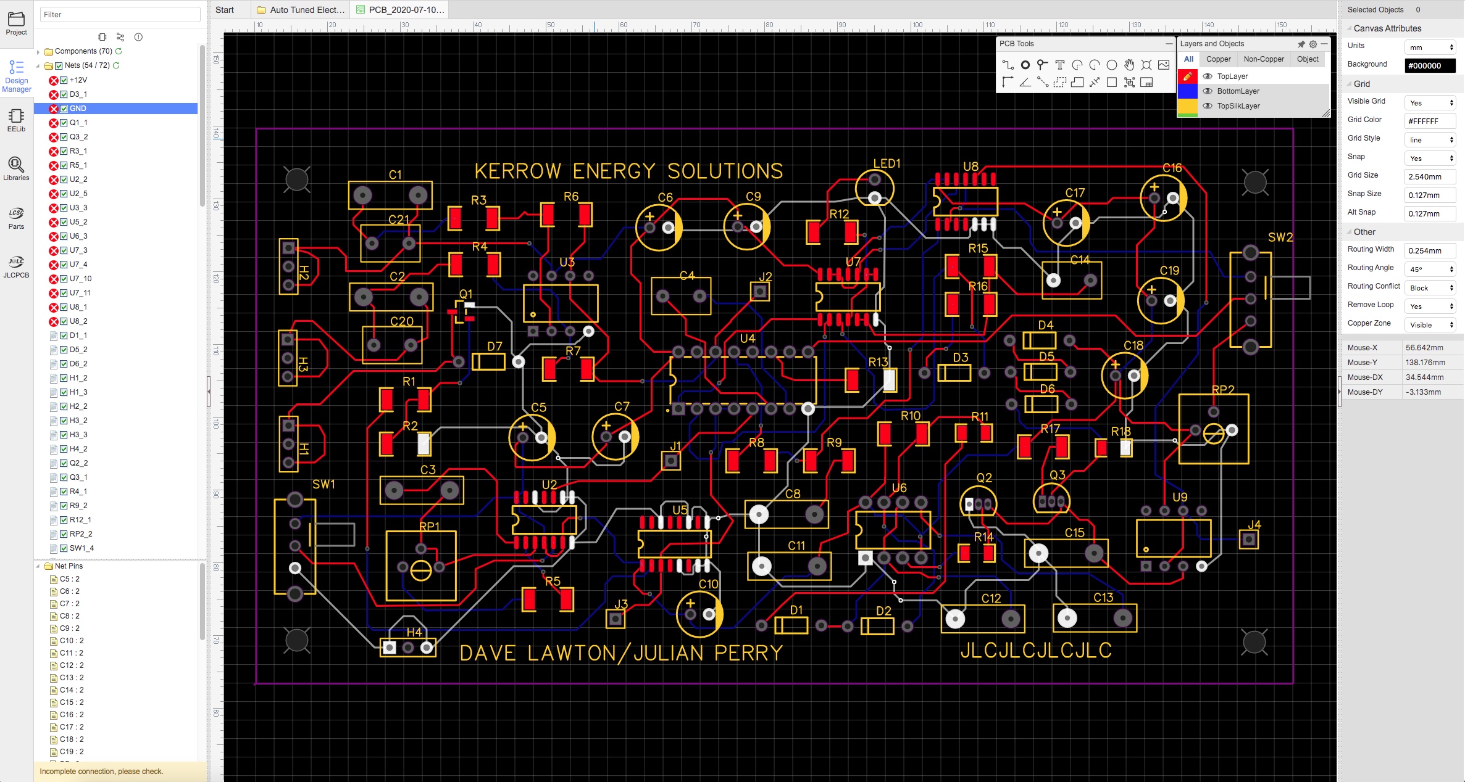
Task: Pin the Layers and Objects panel
Action: pyautogui.click(x=1301, y=44)
